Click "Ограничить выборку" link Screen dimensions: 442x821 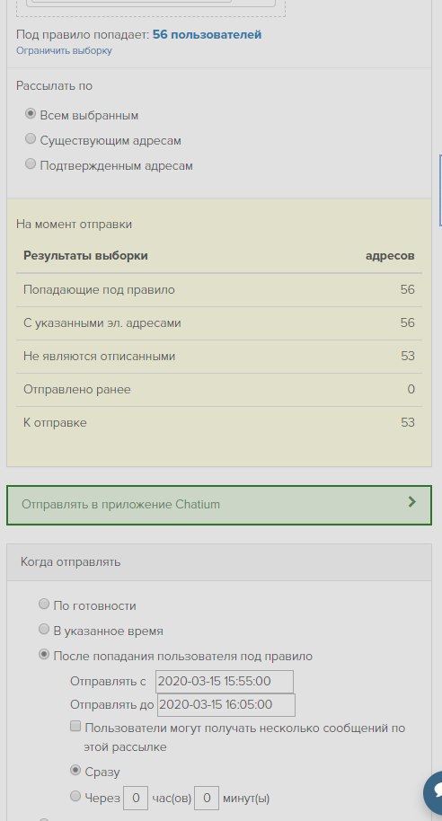pyautogui.click(x=64, y=51)
